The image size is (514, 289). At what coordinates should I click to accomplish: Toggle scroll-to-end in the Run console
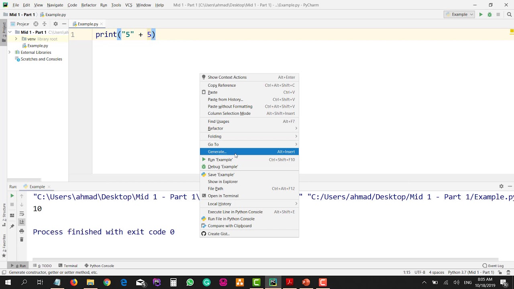[22, 222]
